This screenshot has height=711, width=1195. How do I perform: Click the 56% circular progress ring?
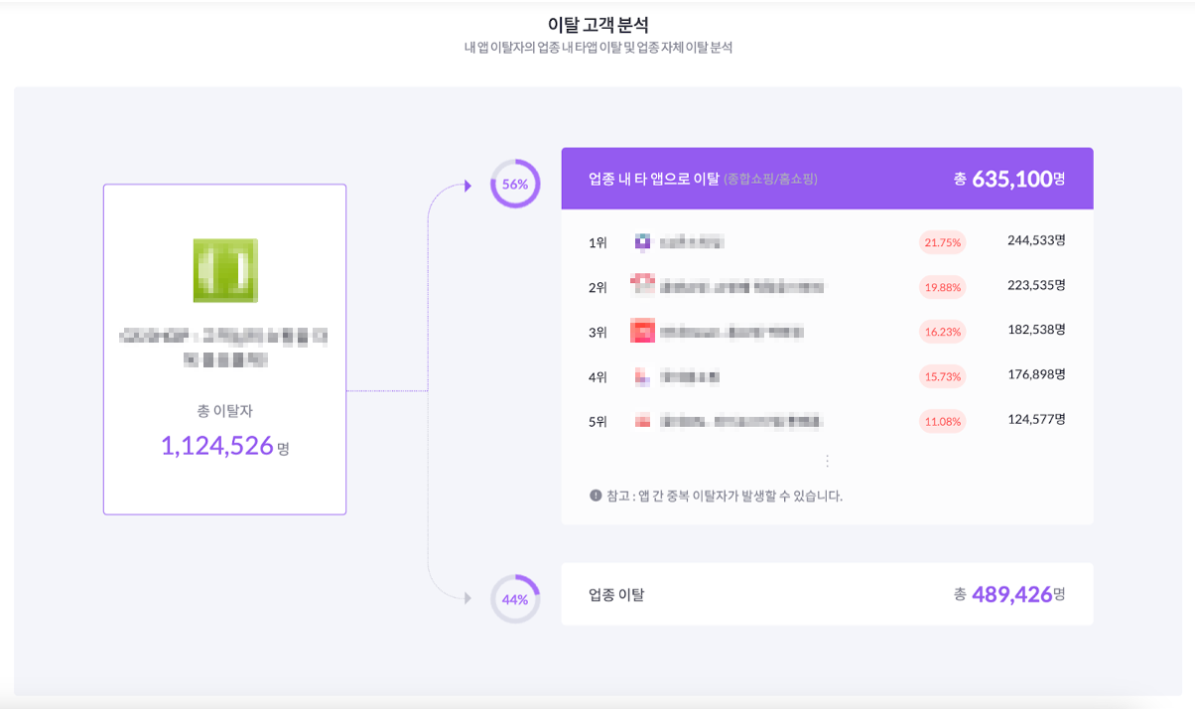pos(515,184)
